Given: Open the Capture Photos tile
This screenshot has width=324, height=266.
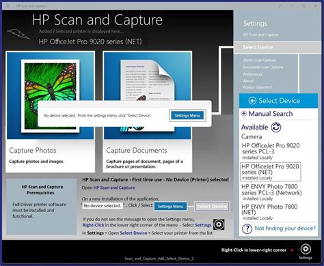Looking at the screenshot, I should [x=50, y=112].
